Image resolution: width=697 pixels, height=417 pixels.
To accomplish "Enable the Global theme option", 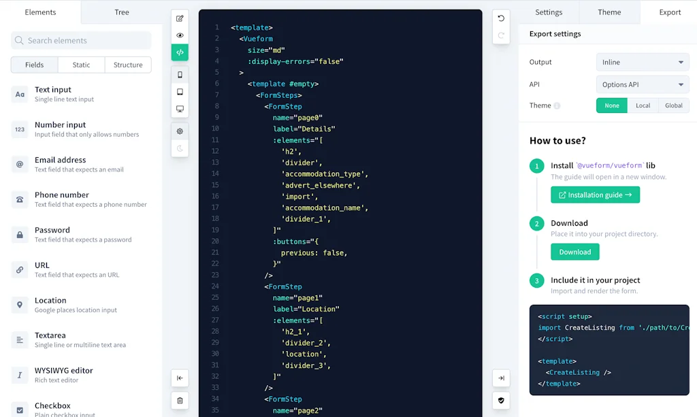I will click(673, 105).
